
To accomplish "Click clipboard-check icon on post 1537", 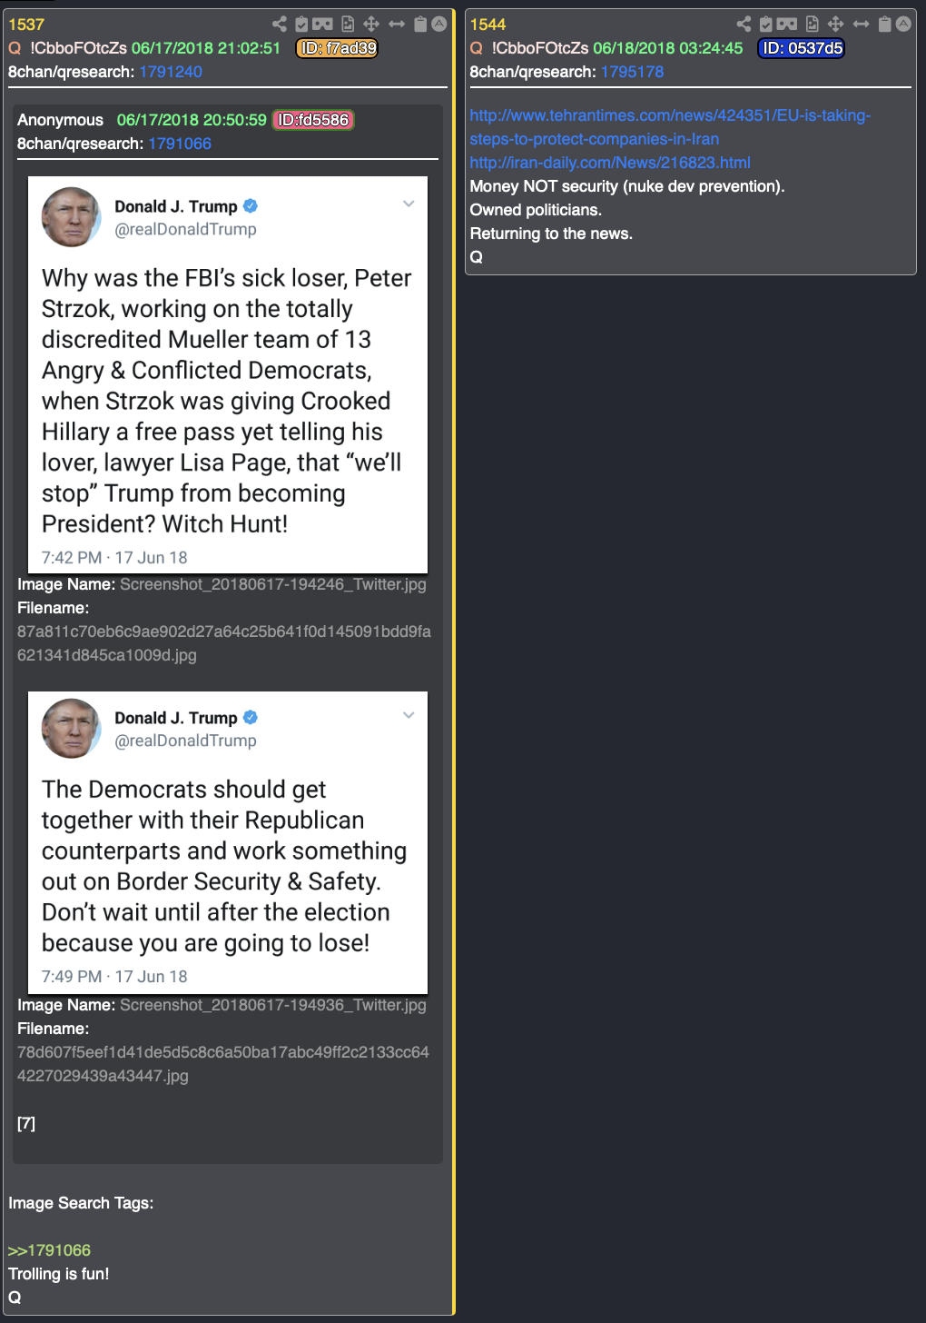I will point(301,25).
